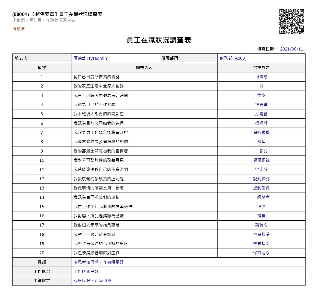Click the 調查內容 column header
Image resolution: width=317 pixels, height=289 pixels.
pos(144,68)
